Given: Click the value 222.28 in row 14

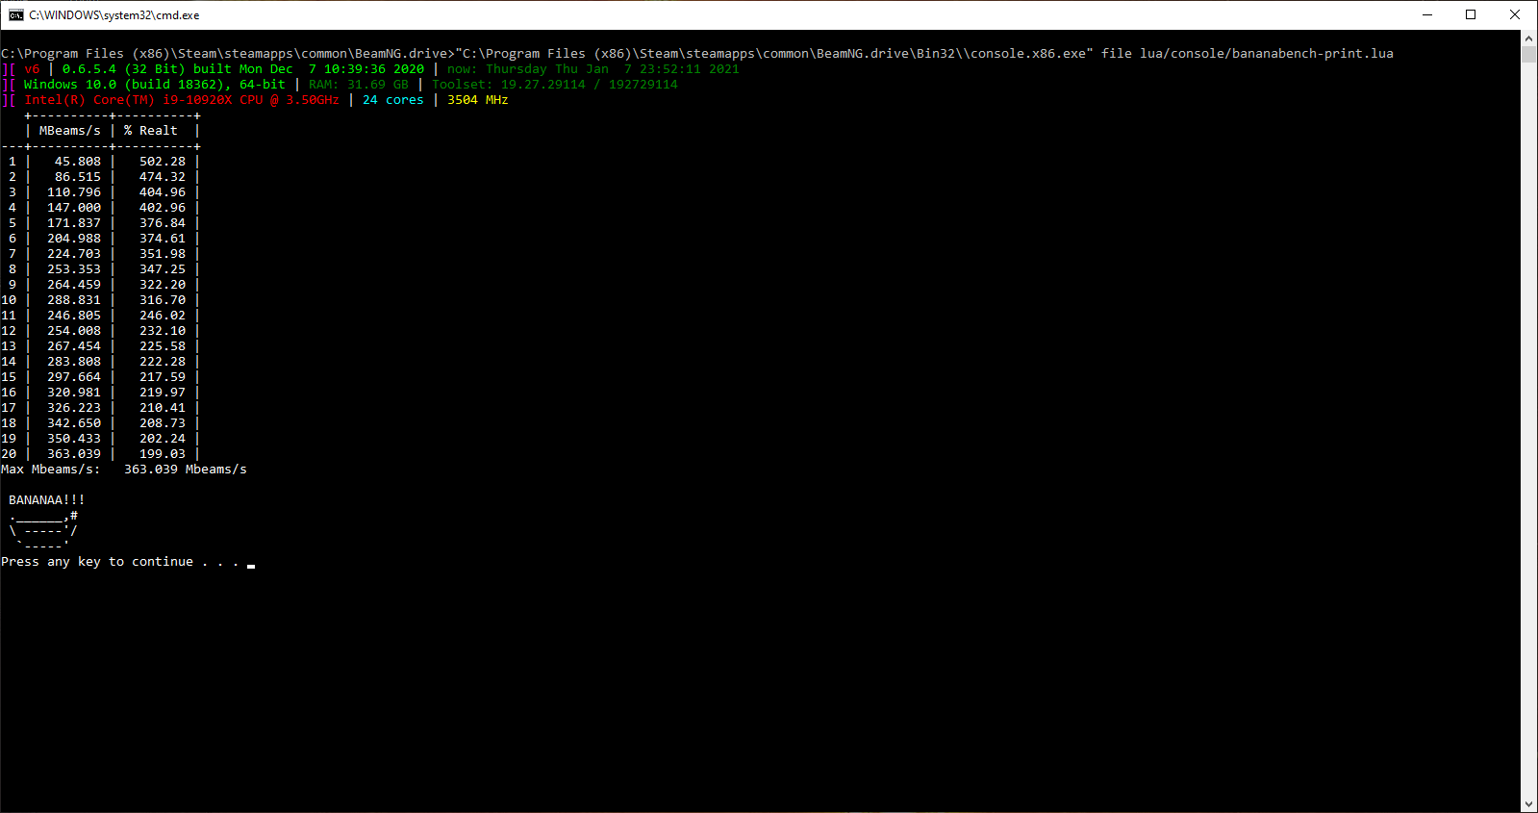Looking at the screenshot, I should [x=163, y=362].
